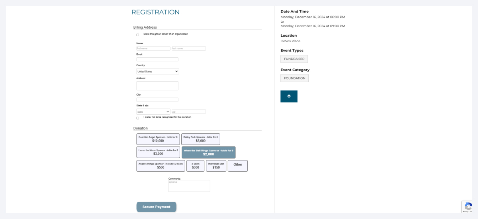This screenshot has width=478, height=219.
Task: Check 'Make this gift on behalf of an organization'
Action: (138, 35)
